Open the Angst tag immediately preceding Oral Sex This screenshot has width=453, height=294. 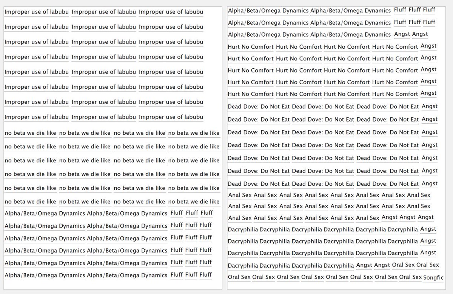tap(382, 265)
